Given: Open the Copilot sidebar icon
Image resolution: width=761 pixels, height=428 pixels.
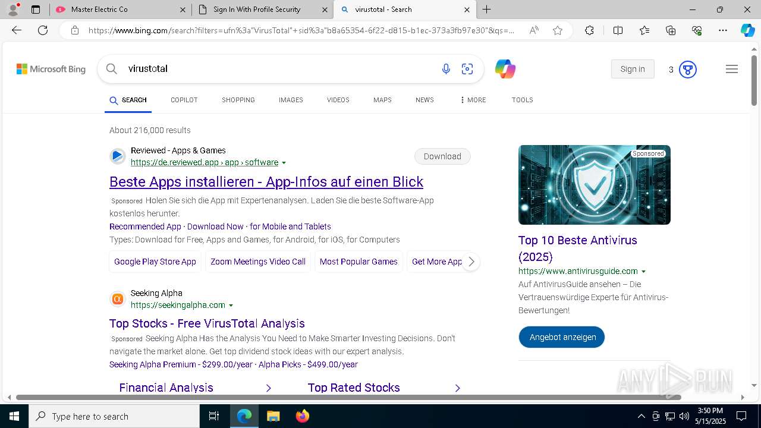Looking at the screenshot, I should 747,30.
